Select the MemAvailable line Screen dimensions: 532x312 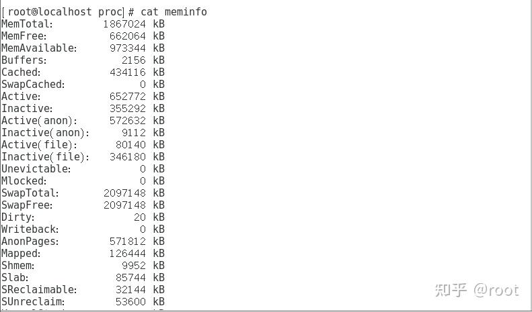pos(83,48)
